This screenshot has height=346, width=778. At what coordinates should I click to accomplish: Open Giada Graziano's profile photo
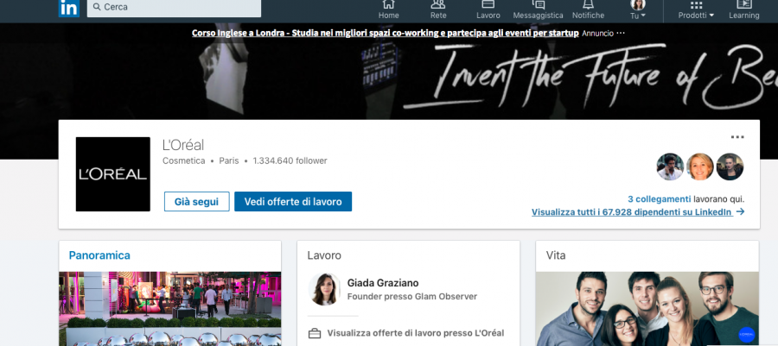[x=324, y=289]
